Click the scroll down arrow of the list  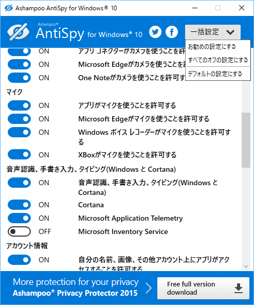pyautogui.click(x=246, y=266)
